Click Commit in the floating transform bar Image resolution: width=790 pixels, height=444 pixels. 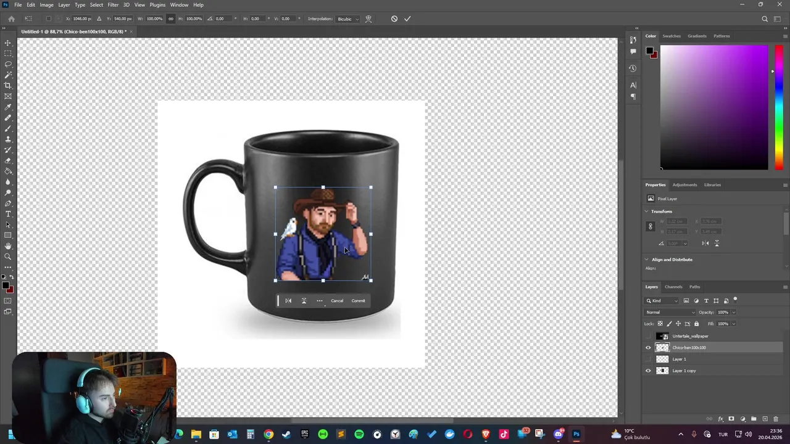359,301
